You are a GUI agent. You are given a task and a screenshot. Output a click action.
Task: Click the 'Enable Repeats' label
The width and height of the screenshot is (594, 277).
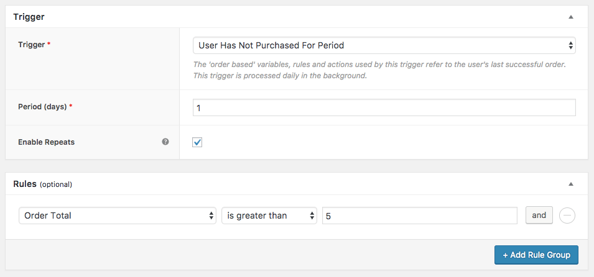point(46,142)
